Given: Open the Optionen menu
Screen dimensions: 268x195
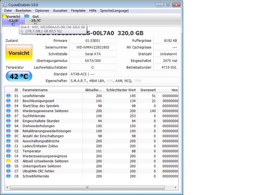Looking at the screenshot, I should (42, 11).
